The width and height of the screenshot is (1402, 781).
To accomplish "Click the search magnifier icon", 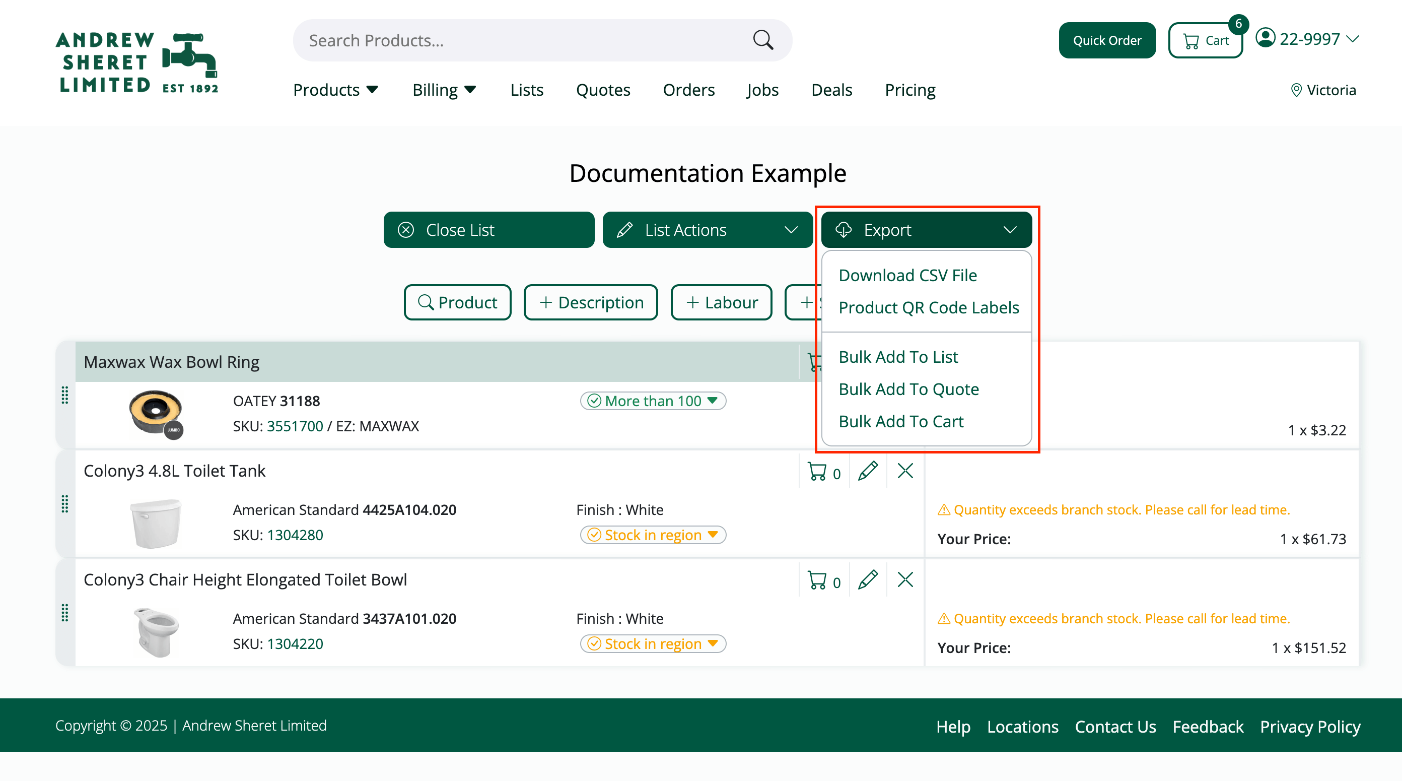I will click(763, 40).
